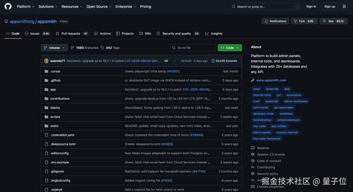The height and width of the screenshot is (192, 353).
Task: View the 1590 Branches list
Action: (85, 48)
